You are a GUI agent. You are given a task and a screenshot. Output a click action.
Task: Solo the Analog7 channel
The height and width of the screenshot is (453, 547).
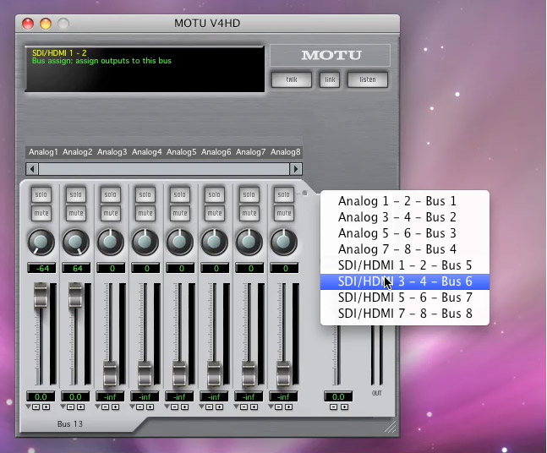point(249,194)
